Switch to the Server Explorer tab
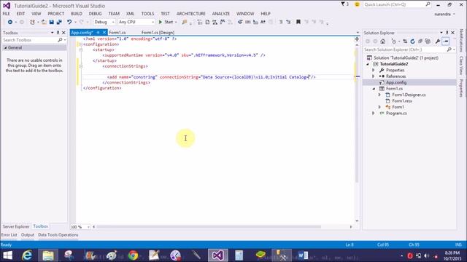The image size is (467, 262). (x=16, y=226)
